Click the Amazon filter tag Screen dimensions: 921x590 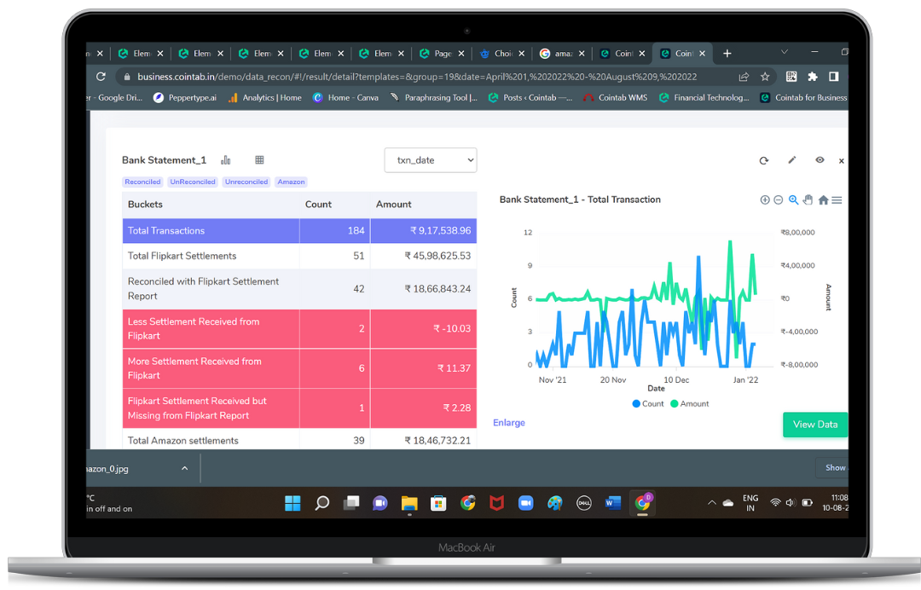291,182
